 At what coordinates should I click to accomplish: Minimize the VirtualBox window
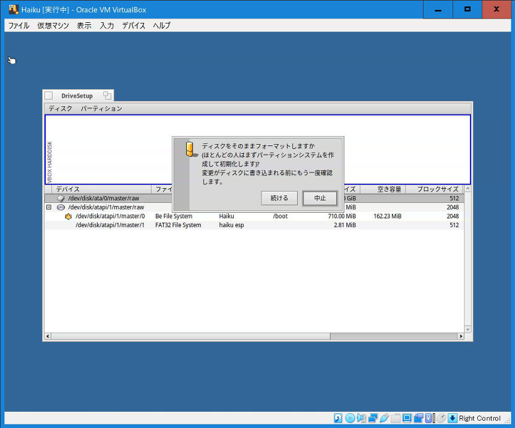click(438, 10)
